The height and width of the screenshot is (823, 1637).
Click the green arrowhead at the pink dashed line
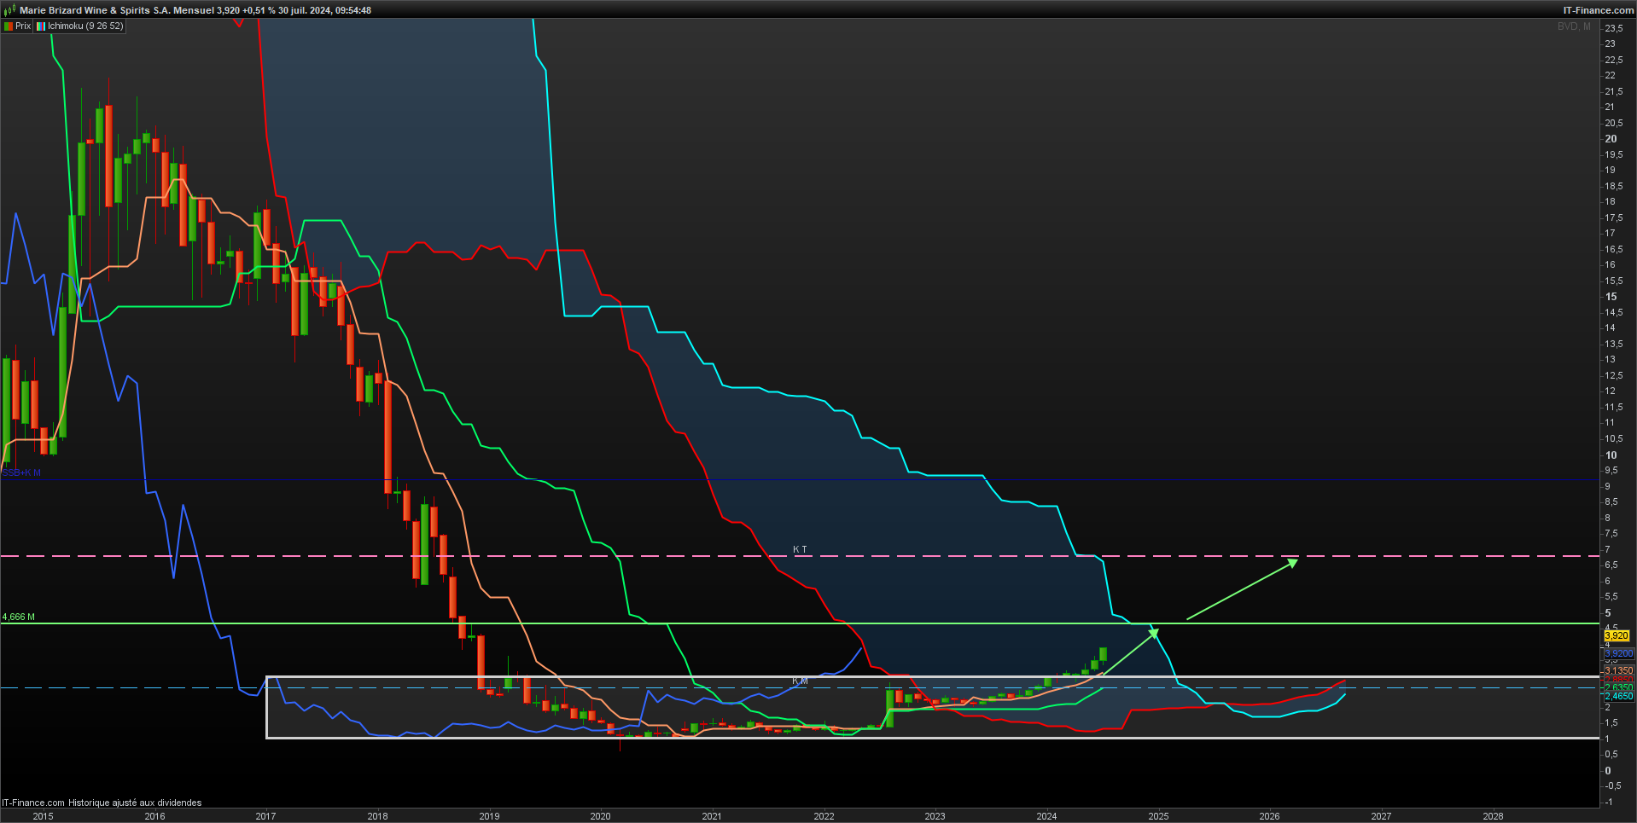point(1292,562)
